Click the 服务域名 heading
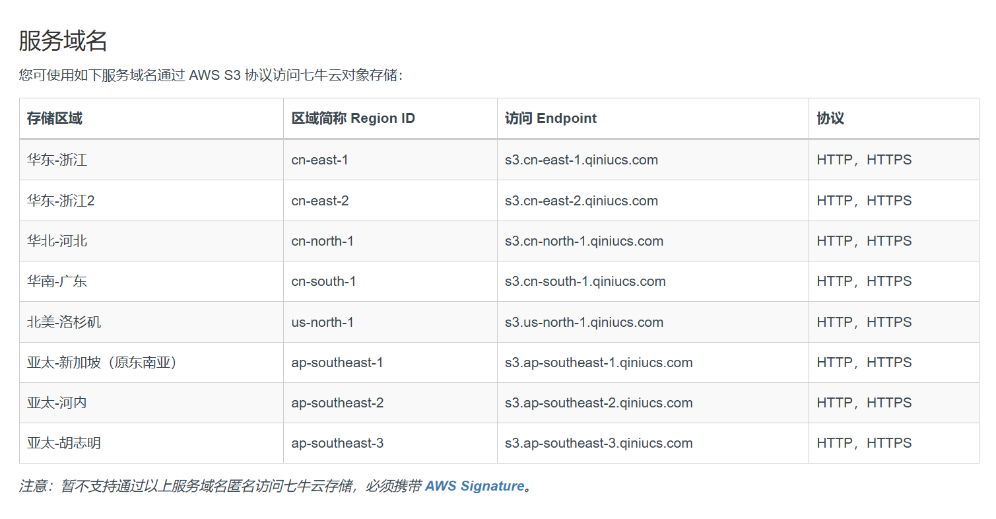Image resolution: width=996 pixels, height=519 pixels. pos(63,41)
